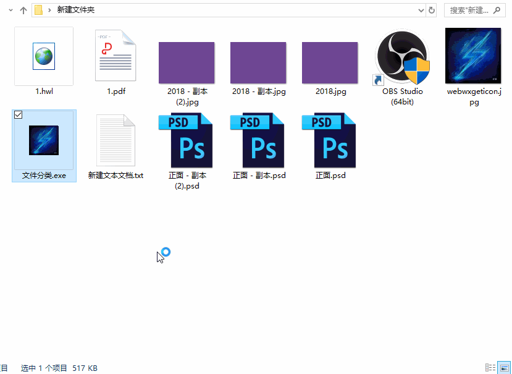Click the 517 KB size status text
The image size is (512, 374).
[85, 368]
